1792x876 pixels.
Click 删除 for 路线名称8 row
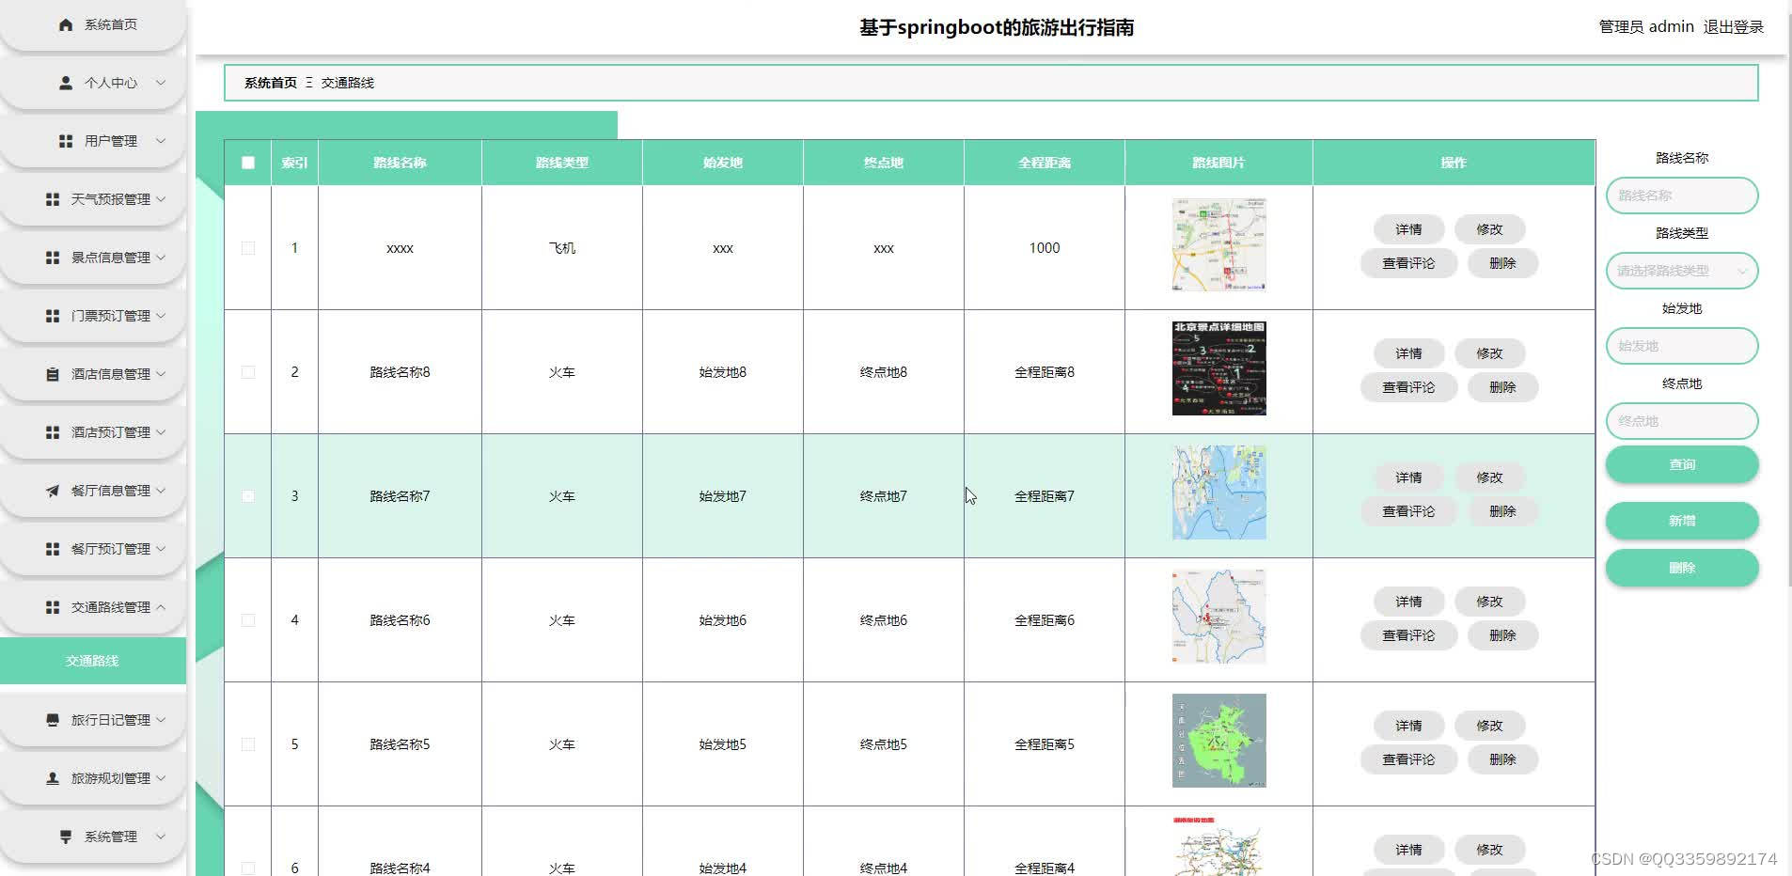1502,387
